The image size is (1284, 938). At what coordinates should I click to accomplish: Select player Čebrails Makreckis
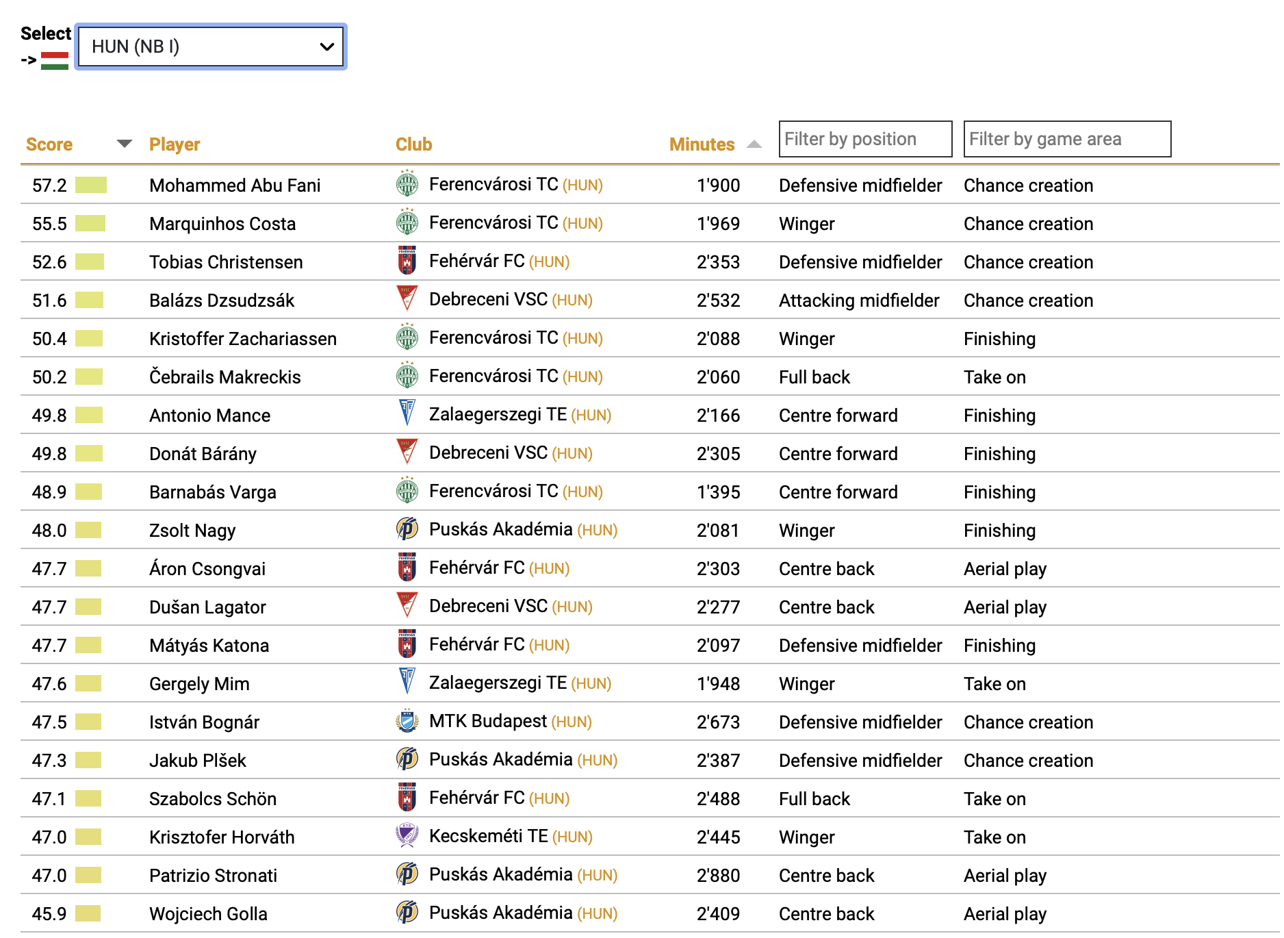tap(225, 377)
